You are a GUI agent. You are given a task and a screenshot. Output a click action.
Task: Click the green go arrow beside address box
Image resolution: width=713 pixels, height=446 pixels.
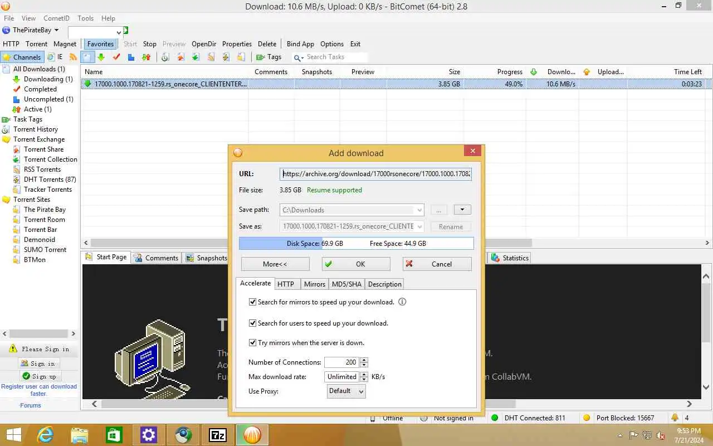(126, 30)
